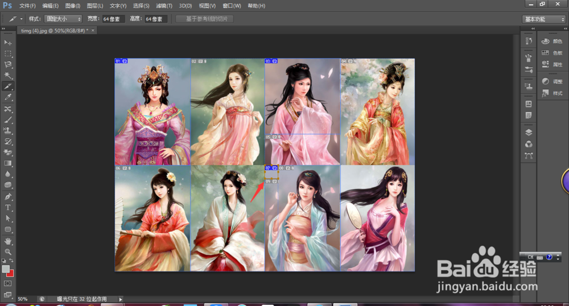Select the Hand tool
Image resolution: width=569 pixels, height=306 pixels.
click(7, 241)
